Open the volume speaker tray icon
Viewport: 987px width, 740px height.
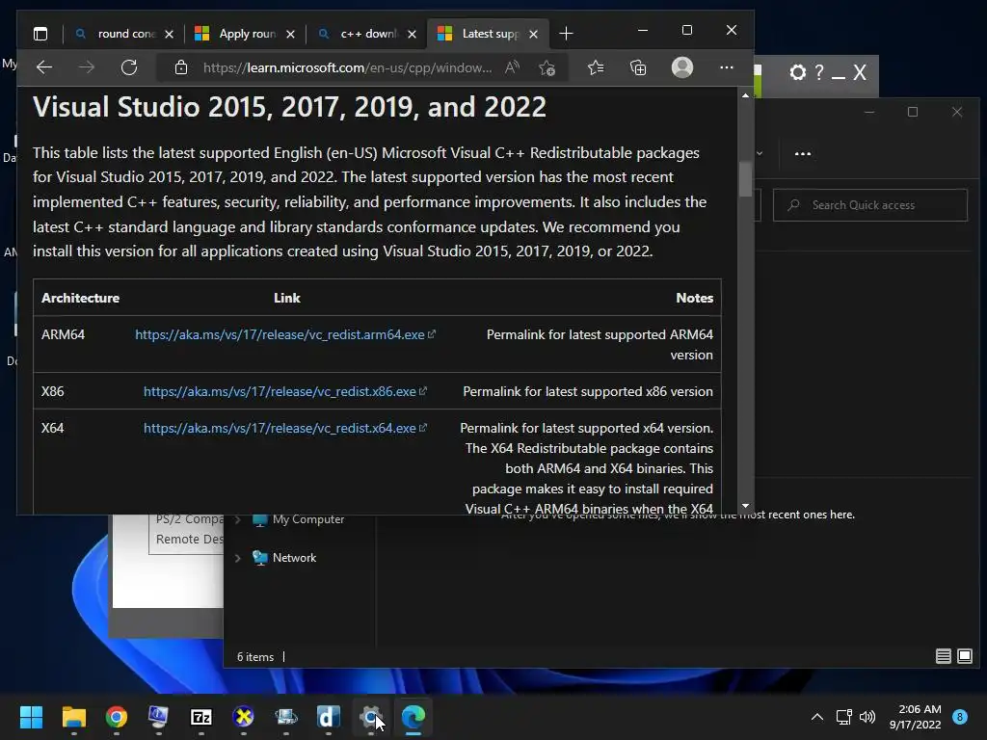click(867, 717)
